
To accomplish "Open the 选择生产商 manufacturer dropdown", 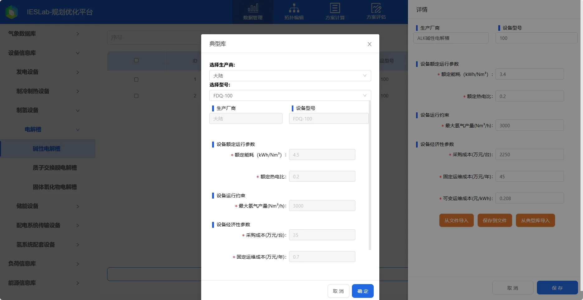I will click(290, 76).
